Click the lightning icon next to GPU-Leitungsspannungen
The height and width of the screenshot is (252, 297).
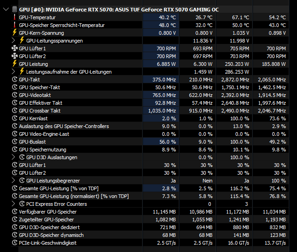coord(22,40)
